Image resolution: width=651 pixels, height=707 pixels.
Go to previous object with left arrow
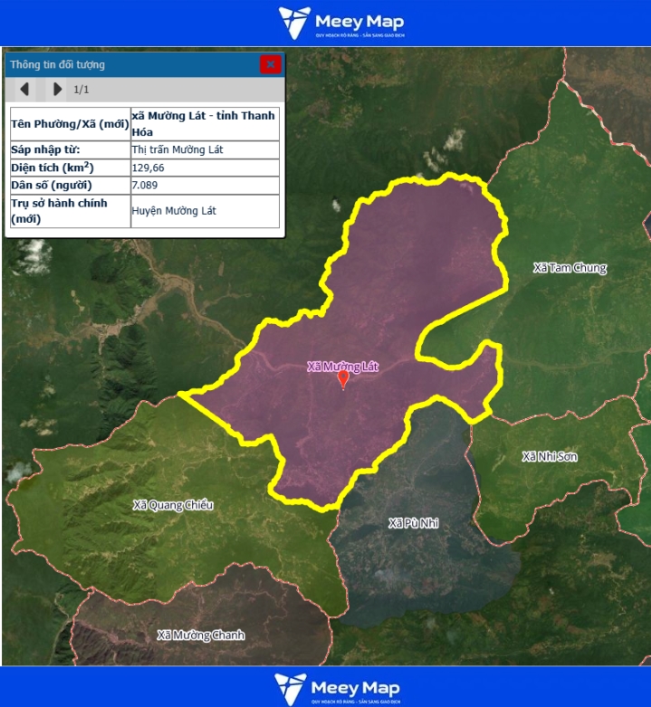pyautogui.click(x=24, y=89)
